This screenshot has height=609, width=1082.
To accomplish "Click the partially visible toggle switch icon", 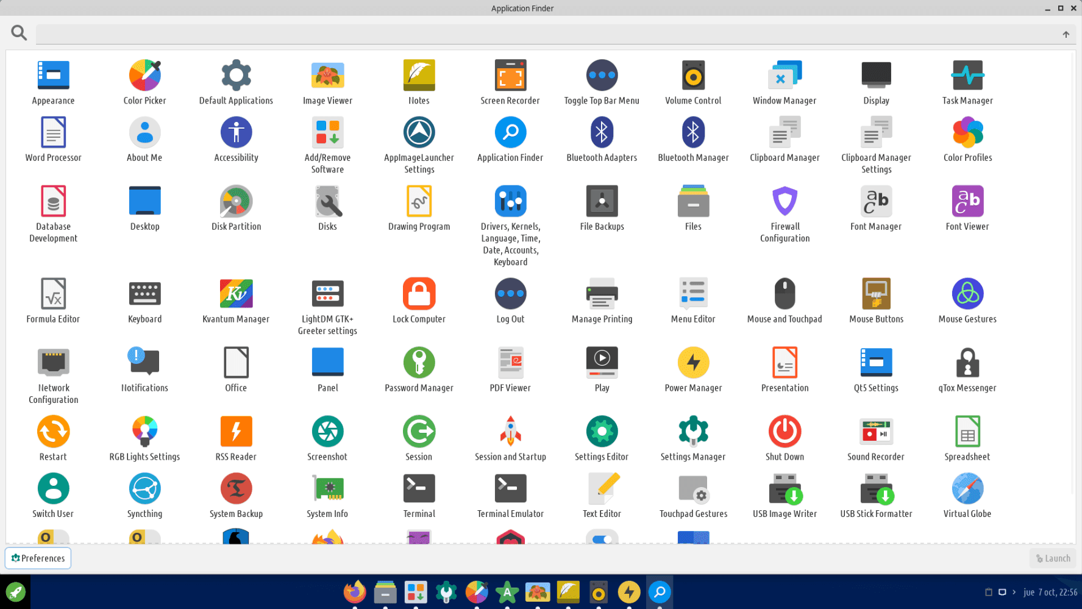I will (602, 538).
